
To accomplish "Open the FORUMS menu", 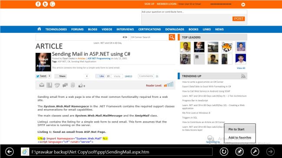I will [77, 29].
